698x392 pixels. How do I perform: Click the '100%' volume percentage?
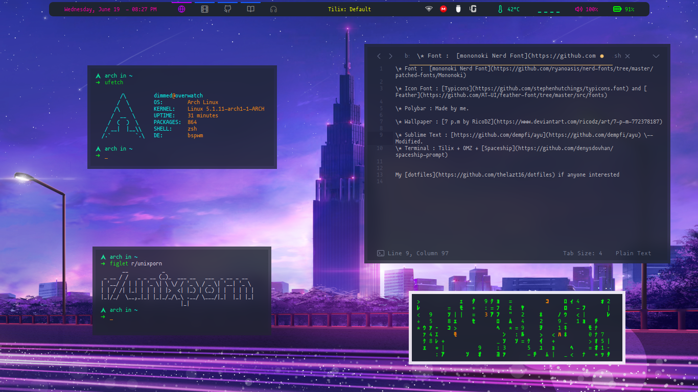point(592,9)
